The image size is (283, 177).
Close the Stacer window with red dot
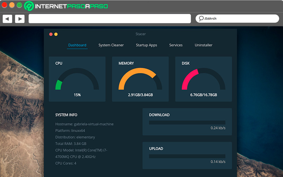[x=51, y=34]
